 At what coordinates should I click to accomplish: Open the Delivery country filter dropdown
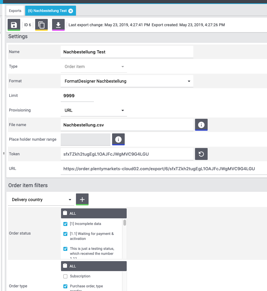pos(41,200)
